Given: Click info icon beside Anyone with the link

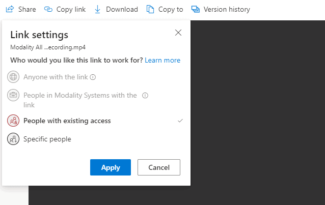Looking at the screenshot, I should coord(93,77).
